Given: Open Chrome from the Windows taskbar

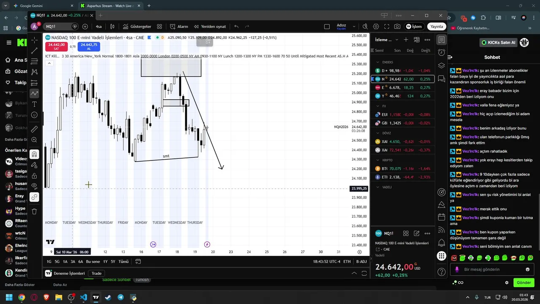Looking at the screenshot, I should pos(22,297).
